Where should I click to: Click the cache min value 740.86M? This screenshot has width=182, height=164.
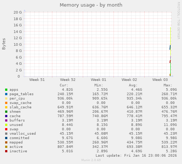pyautogui.click(x=100, y=116)
